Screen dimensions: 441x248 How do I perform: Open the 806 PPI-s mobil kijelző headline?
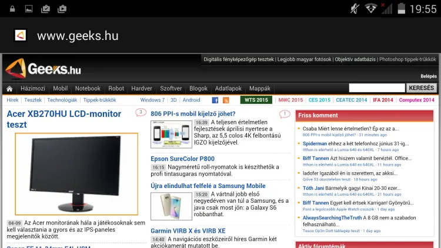193,114
